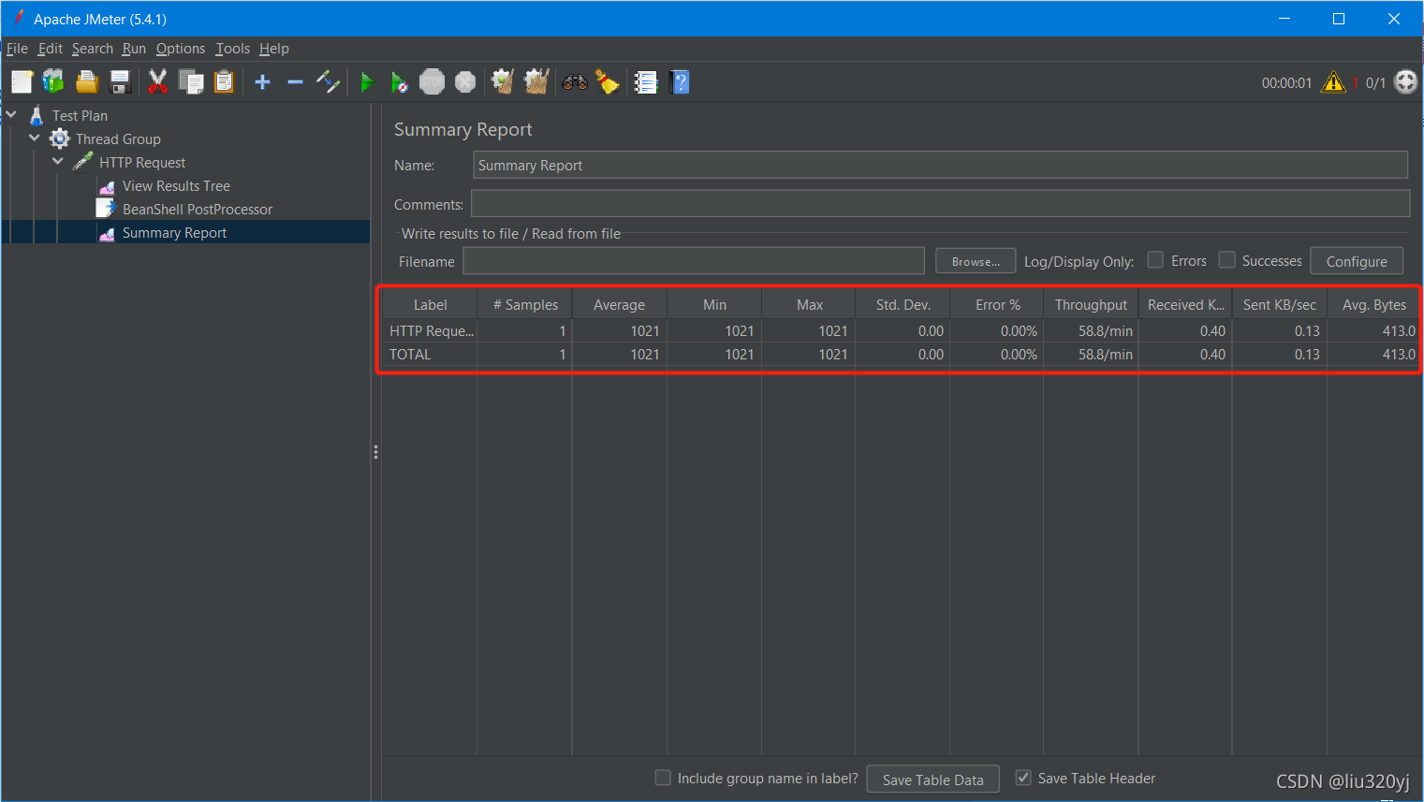Click the Cut scissors icon
Screen dimensions: 1424x802
[x=157, y=82]
